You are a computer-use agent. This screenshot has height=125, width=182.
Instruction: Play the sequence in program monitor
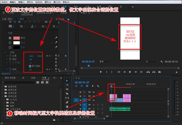130,72
